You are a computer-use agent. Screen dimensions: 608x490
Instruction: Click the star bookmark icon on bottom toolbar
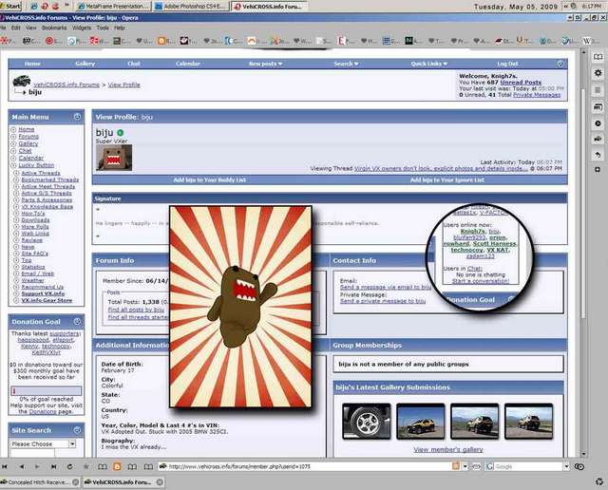point(86,467)
